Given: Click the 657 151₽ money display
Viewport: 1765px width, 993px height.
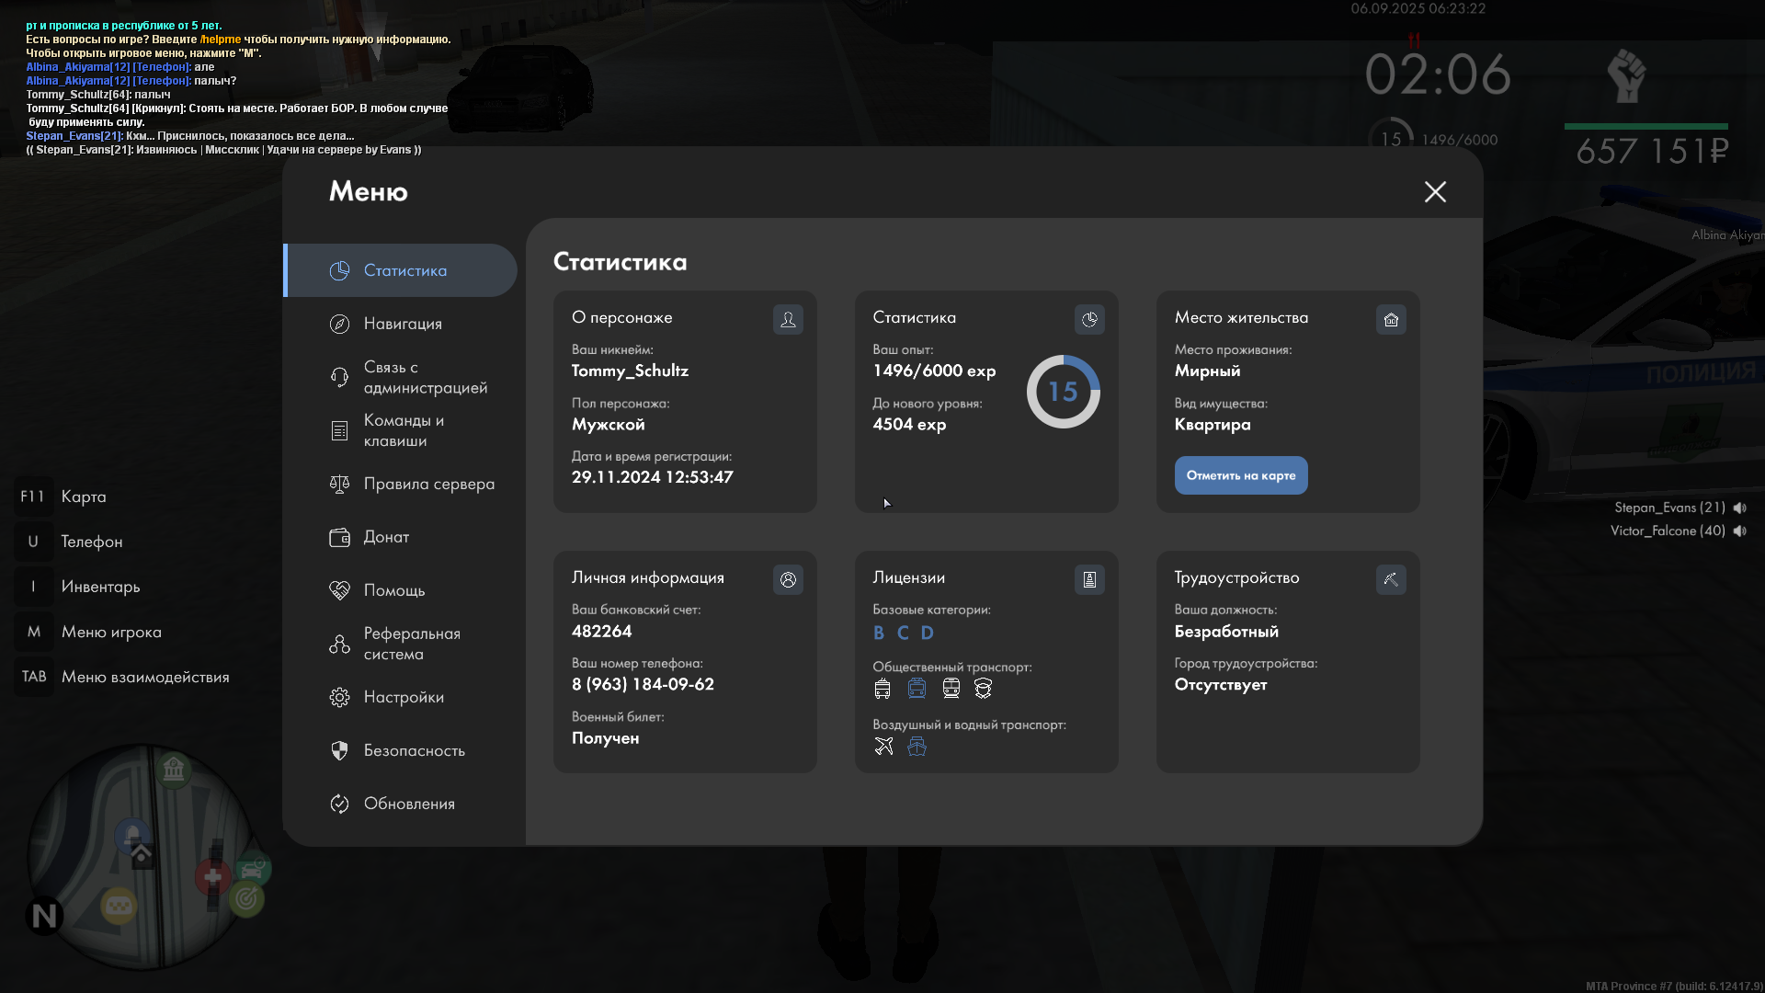Looking at the screenshot, I should pos(1652,151).
